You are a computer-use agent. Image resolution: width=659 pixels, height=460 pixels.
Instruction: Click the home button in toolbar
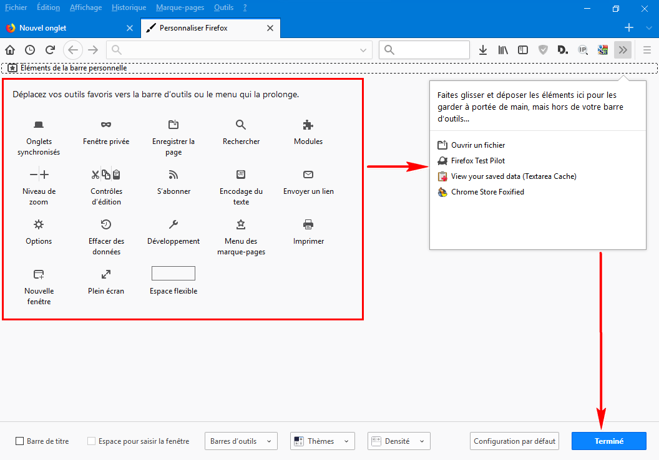pos(10,50)
